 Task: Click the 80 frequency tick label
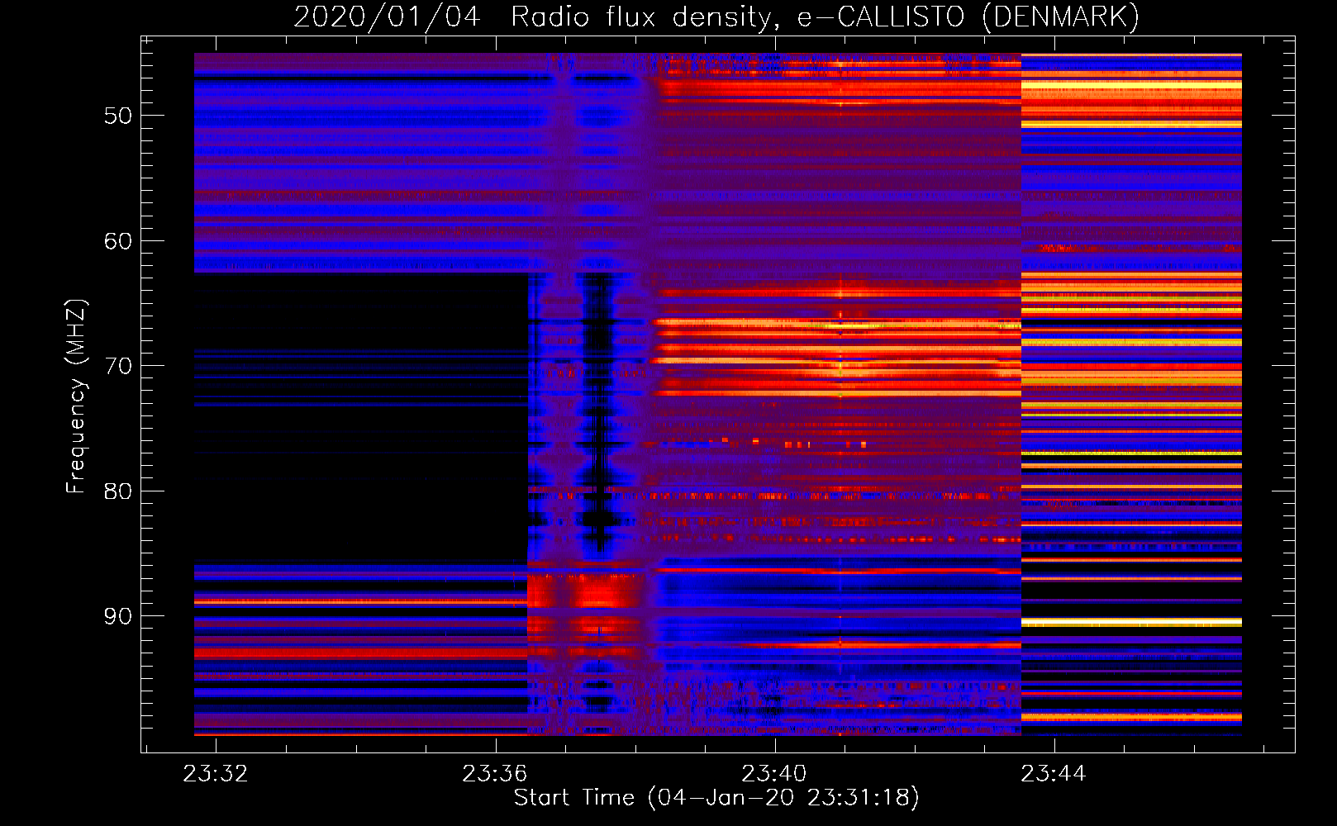point(118,491)
